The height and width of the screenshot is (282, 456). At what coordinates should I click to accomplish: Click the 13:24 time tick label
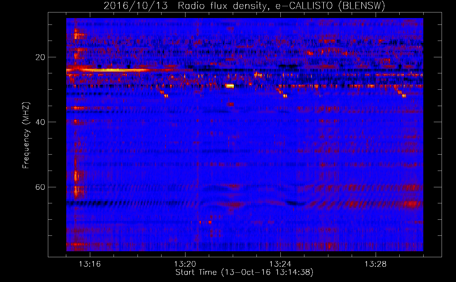(280, 264)
